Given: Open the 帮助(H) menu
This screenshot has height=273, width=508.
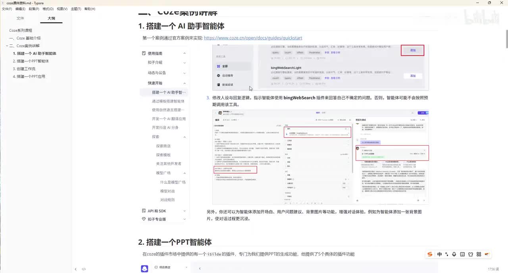Looking at the screenshot, I should (90, 9).
